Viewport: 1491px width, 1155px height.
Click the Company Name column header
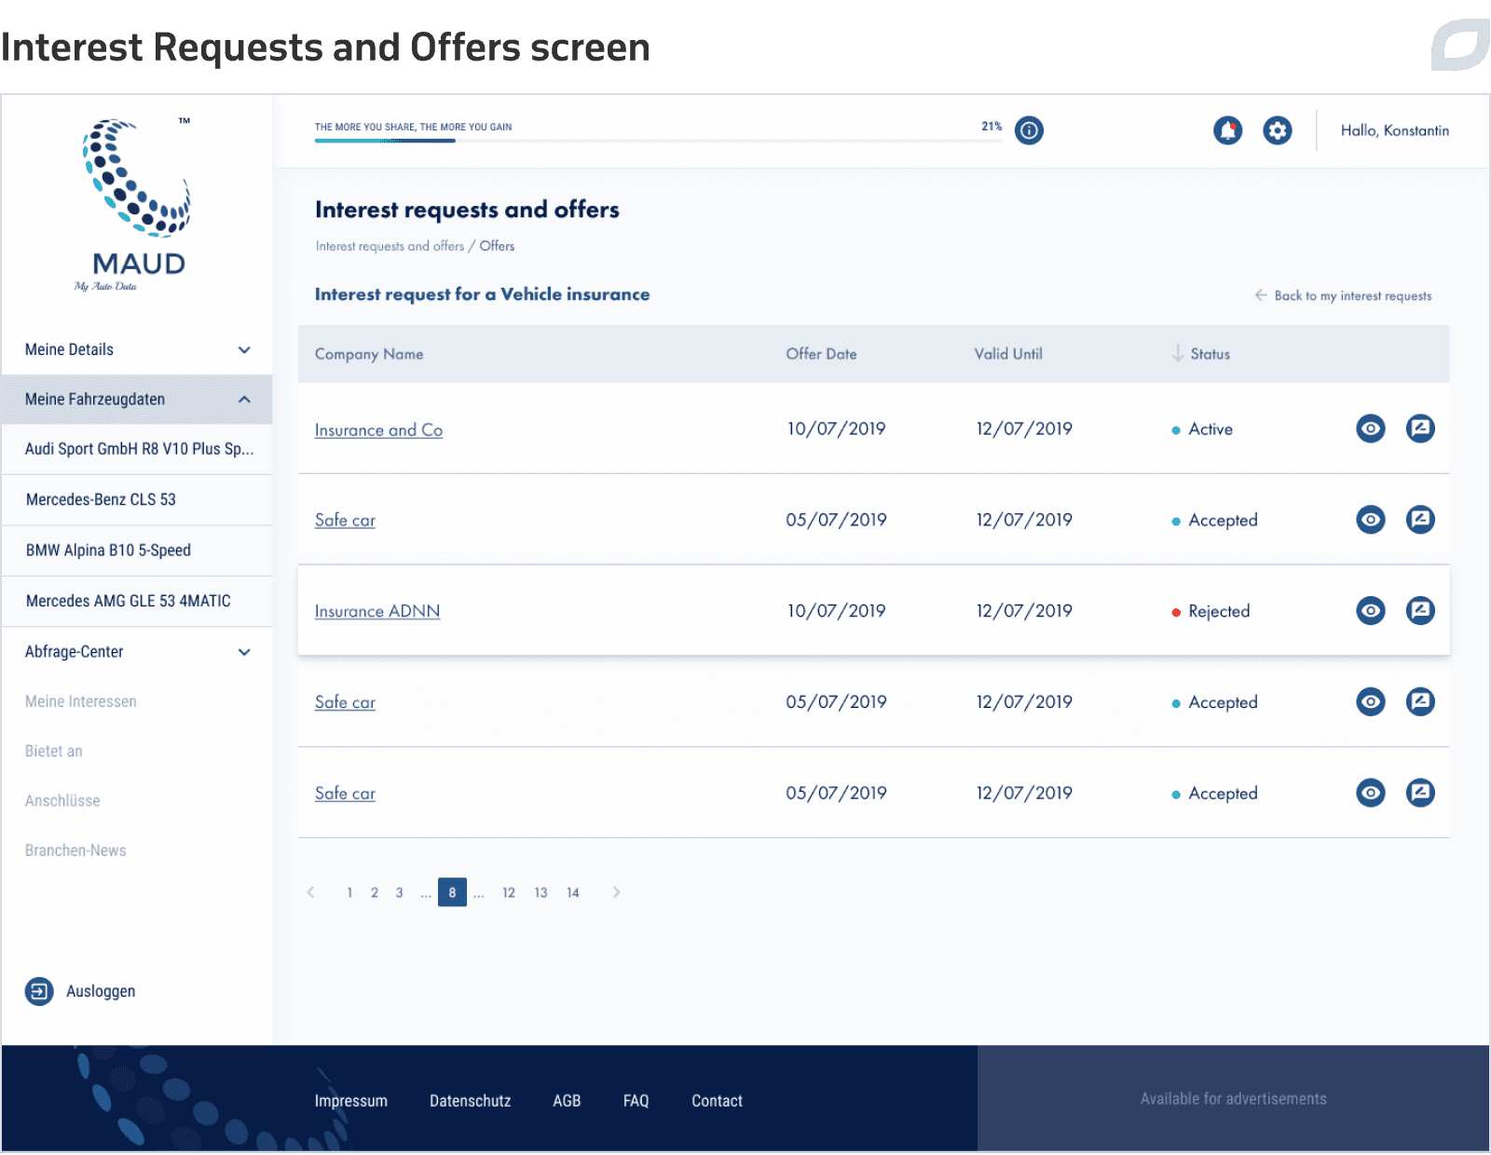tap(369, 354)
